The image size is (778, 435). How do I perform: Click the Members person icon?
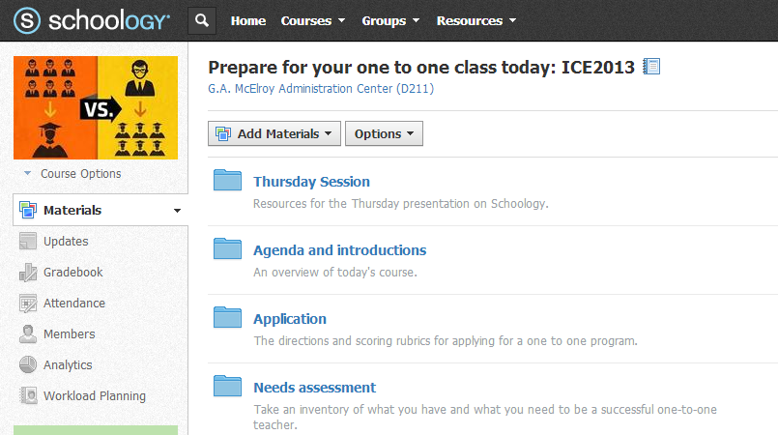pyautogui.click(x=27, y=334)
